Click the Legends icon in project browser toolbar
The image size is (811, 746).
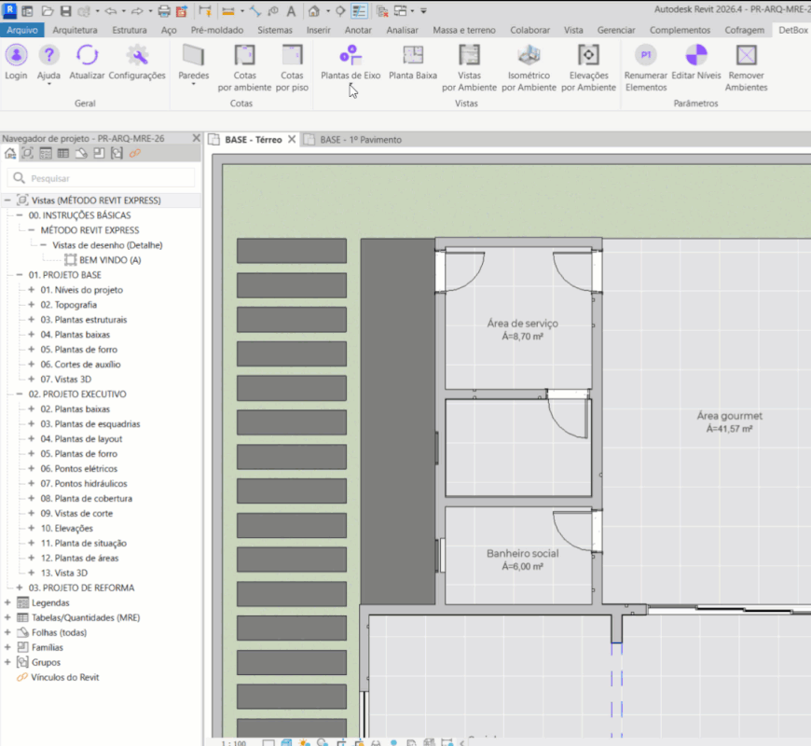(46, 153)
